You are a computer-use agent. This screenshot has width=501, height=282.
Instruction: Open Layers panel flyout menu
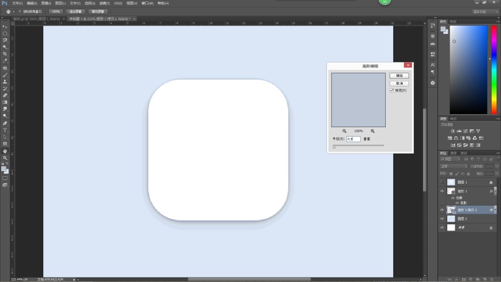498,153
